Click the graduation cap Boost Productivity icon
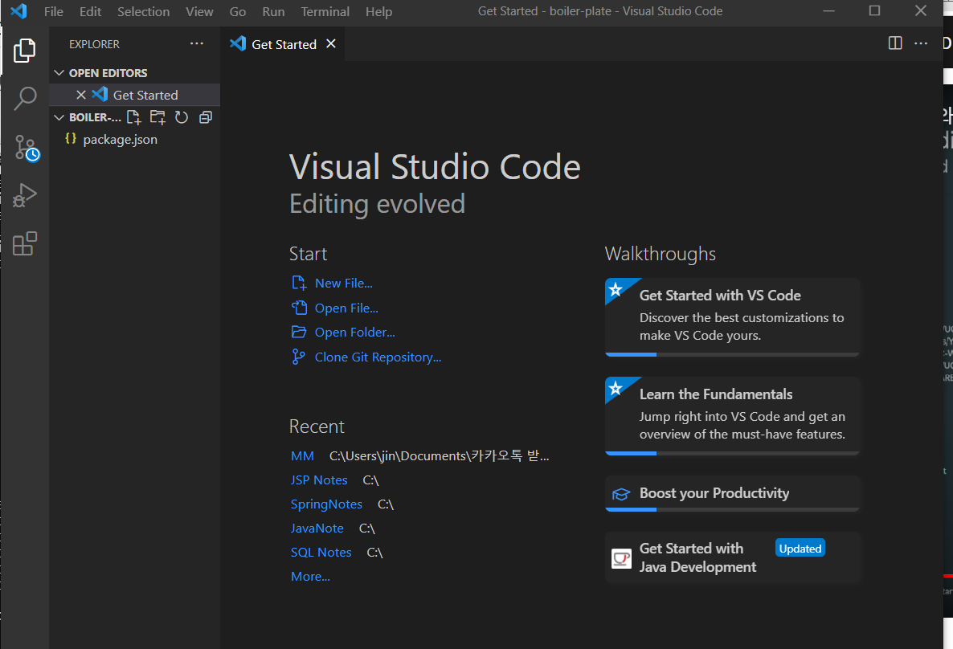The height and width of the screenshot is (649, 953). (x=620, y=494)
